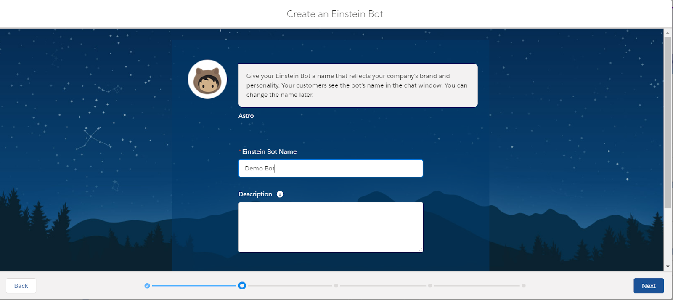Click the Description textarea resize handle
This screenshot has height=300, width=673.
pos(421,250)
